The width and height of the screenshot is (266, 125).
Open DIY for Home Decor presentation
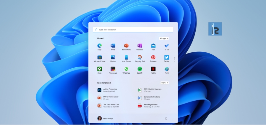pos(108,98)
